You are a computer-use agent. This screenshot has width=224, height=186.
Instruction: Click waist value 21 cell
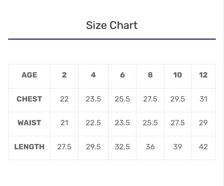[x=64, y=123]
